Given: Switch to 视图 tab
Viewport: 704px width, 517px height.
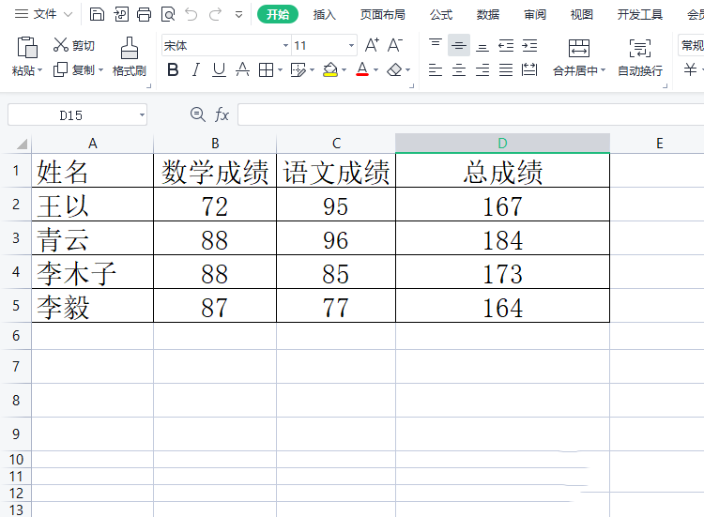Looking at the screenshot, I should pos(581,15).
